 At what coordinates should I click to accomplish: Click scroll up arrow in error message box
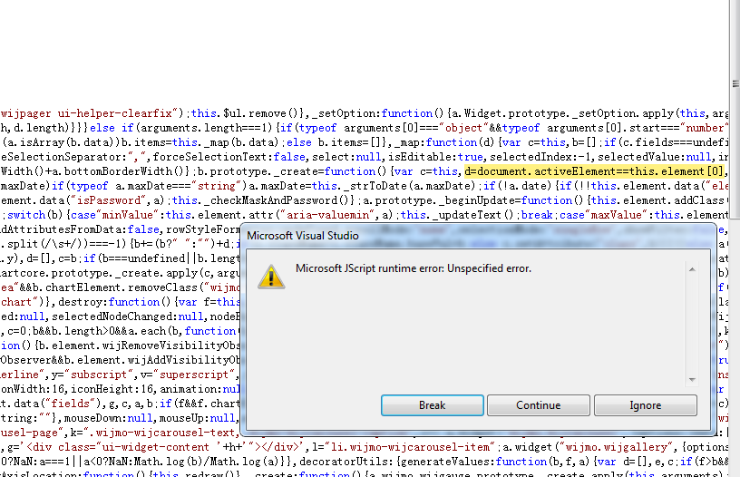point(692,269)
